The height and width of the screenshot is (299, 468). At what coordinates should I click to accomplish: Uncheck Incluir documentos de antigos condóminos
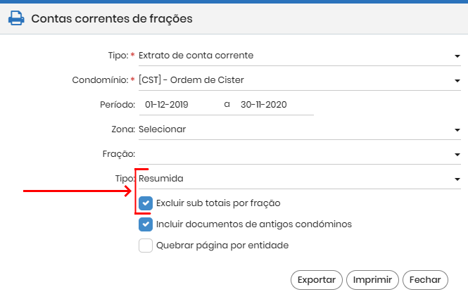(146, 224)
